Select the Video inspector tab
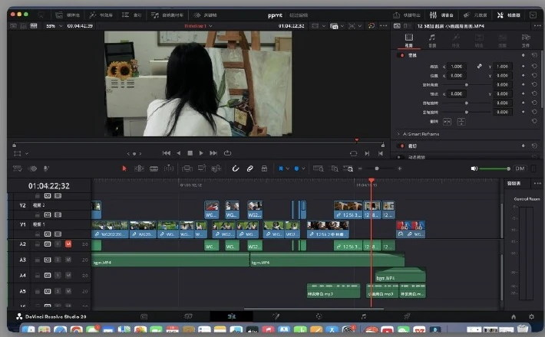The width and height of the screenshot is (545, 337). tap(408, 41)
